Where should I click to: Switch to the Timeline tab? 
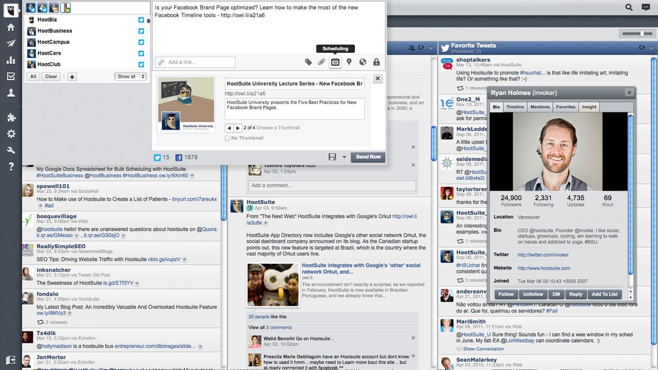[515, 107]
